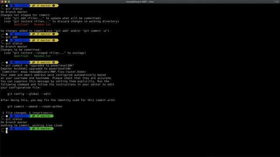Click the '[master bcc64e6] upgraded to powerlevel10k' line
This screenshot has width=280, height=157.
point(35,69)
